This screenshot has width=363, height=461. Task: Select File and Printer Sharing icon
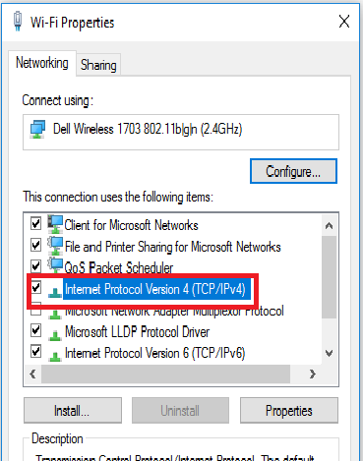coord(55,246)
